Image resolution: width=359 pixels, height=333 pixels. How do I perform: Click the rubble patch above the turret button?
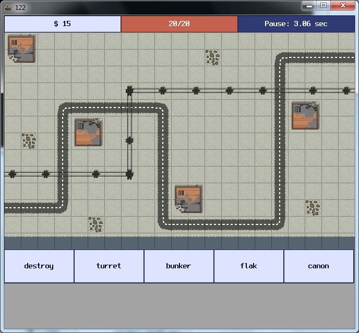point(96,224)
